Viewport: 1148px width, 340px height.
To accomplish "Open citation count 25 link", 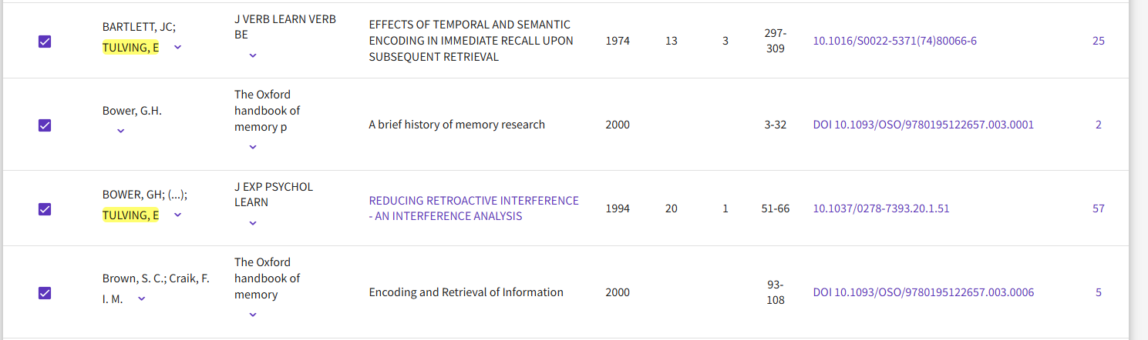I will (1098, 41).
